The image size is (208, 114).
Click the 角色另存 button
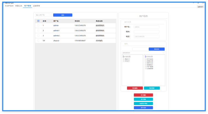(157, 49)
